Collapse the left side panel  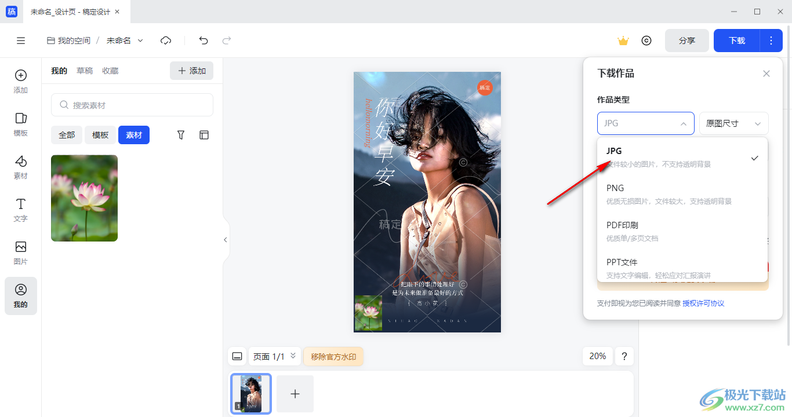coord(226,240)
